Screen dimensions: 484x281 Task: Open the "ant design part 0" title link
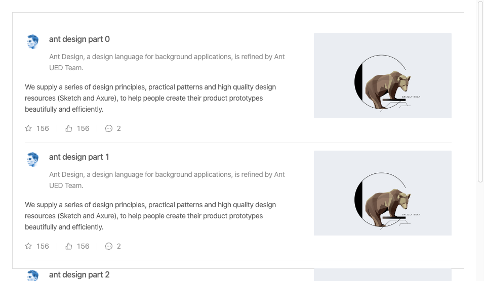click(79, 39)
